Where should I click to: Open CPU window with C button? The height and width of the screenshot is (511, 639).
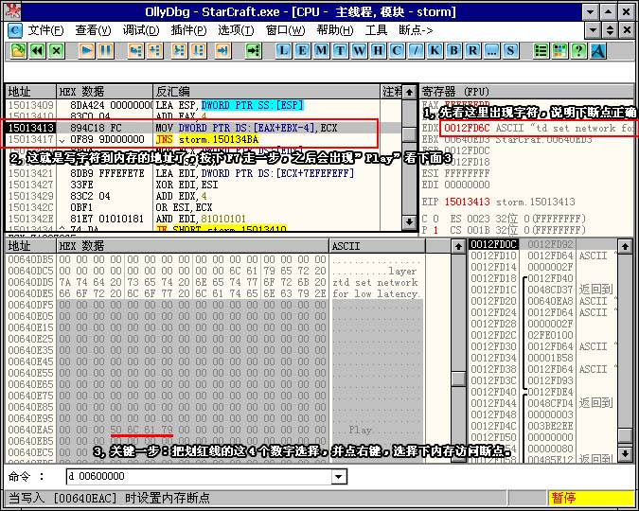coord(397,51)
